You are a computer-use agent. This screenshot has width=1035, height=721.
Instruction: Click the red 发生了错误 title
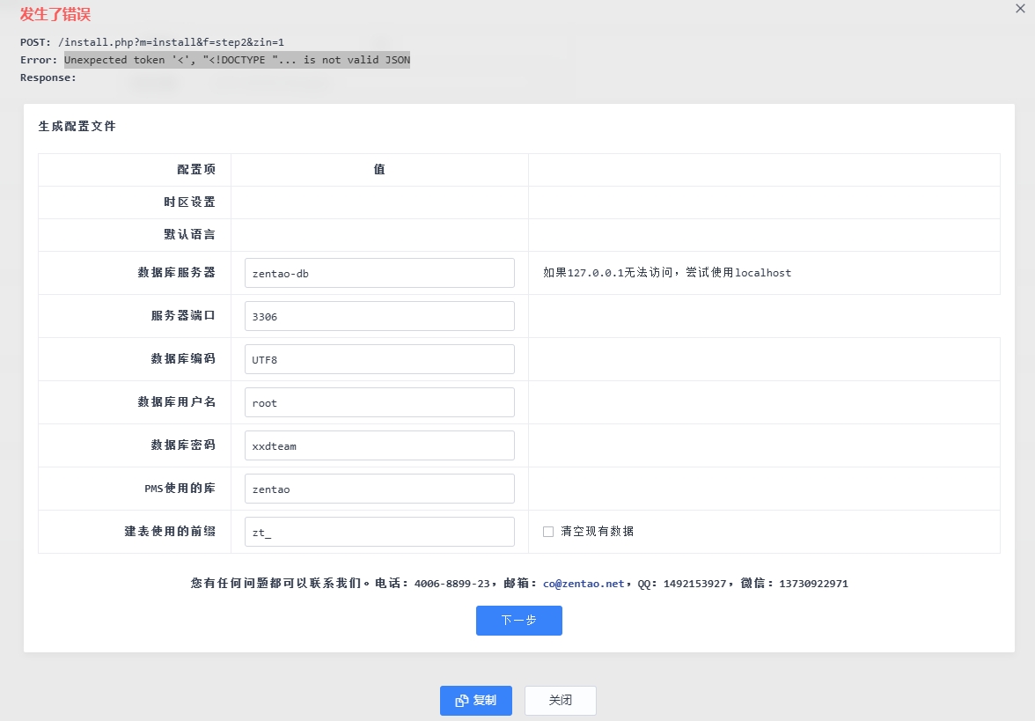pyautogui.click(x=55, y=15)
